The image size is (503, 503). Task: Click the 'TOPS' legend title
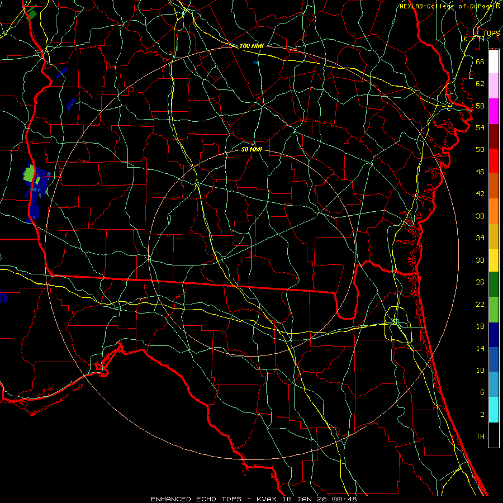pos(491,33)
